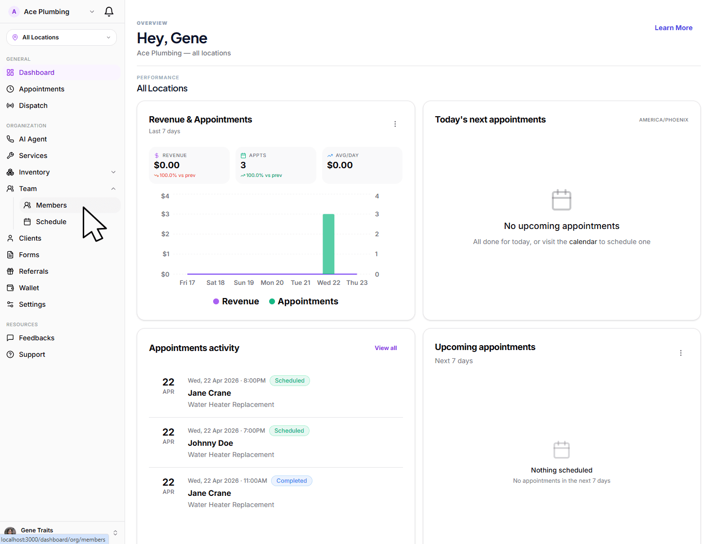Screen dimensions: 712x544
Task: Click the Wallet icon in sidebar
Action: (10, 288)
